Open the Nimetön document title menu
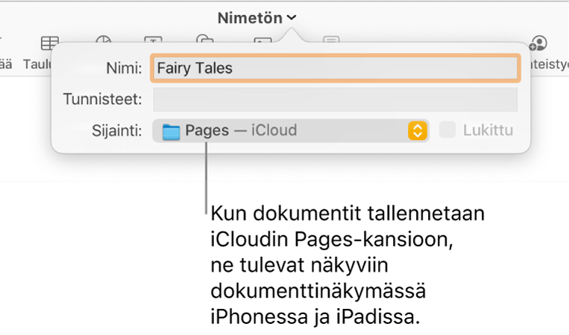 (257, 18)
